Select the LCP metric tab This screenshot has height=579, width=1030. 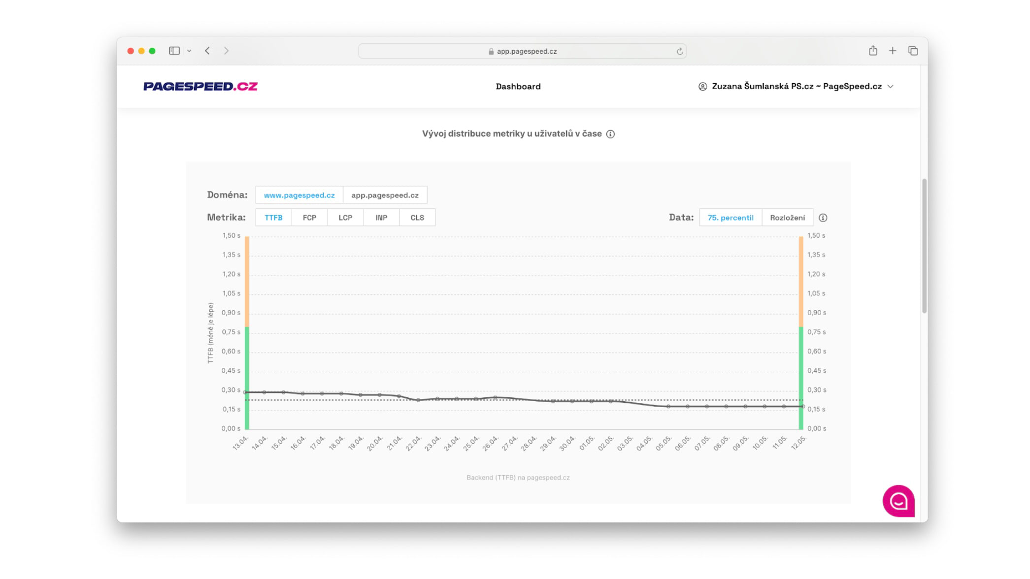[x=345, y=218]
